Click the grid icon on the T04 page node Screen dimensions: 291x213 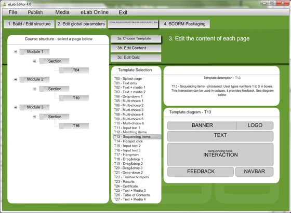[x=61, y=70]
